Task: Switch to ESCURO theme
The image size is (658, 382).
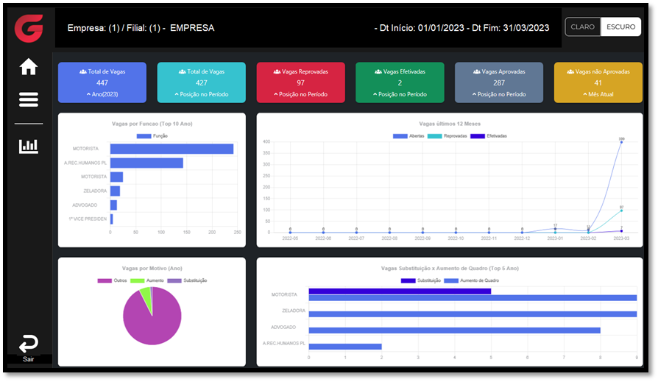Action: click(620, 27)
